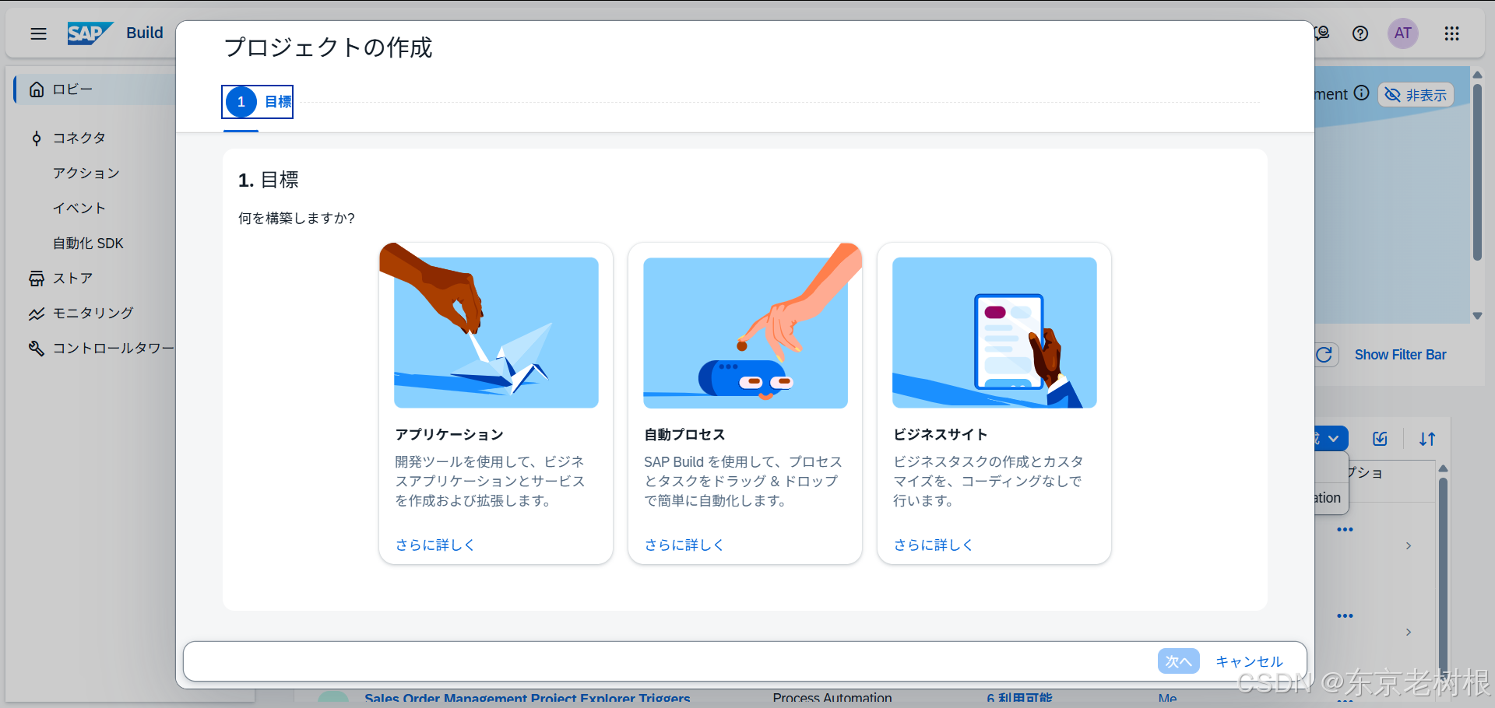Open さらに詳しく under アプリケーション

click(434, 545)
